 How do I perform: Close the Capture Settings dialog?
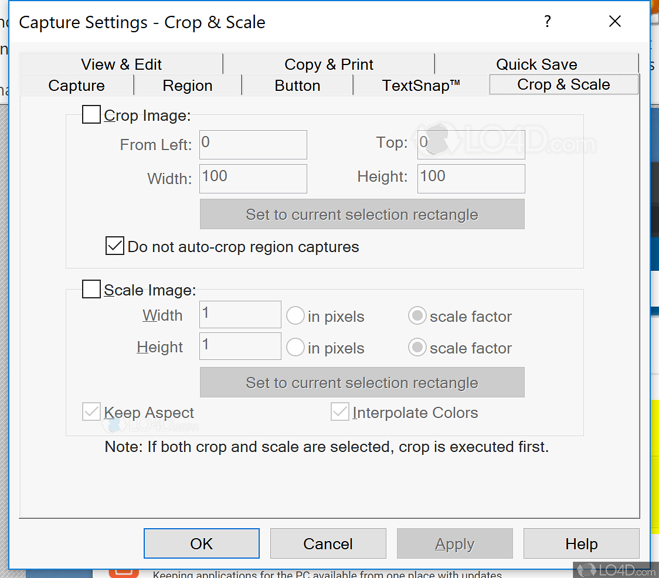614,22
